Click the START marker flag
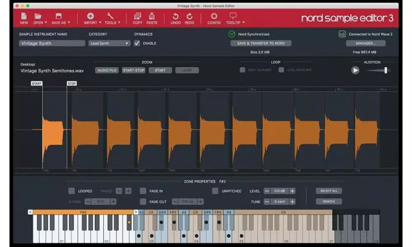Viewport: 412px width, 247px height. click(x=37, y=84)
